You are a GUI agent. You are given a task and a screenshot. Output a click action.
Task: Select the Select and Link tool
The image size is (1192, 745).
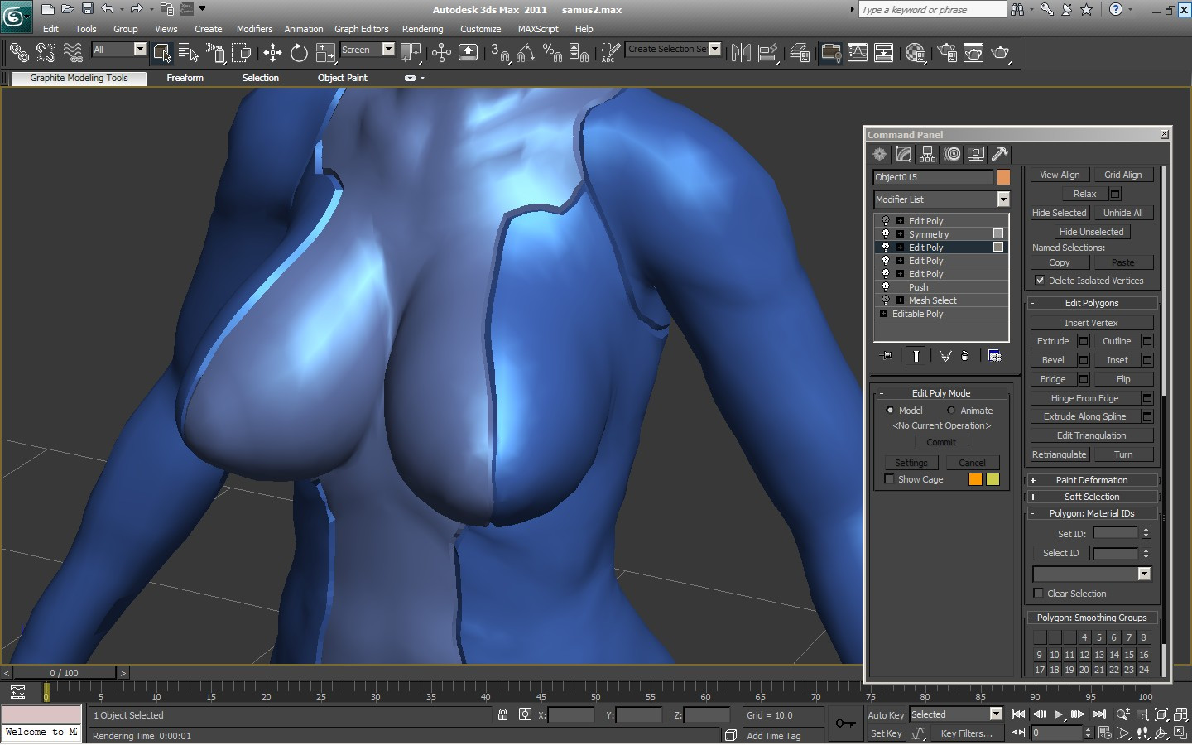coord(18,53)
